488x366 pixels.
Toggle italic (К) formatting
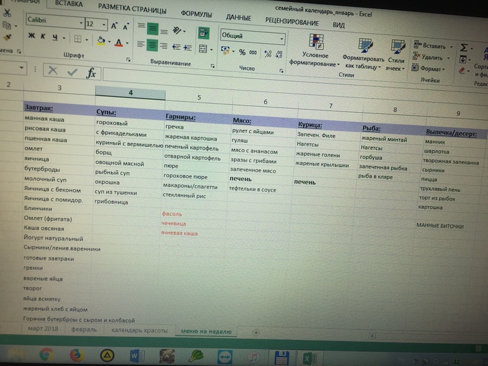44,37
